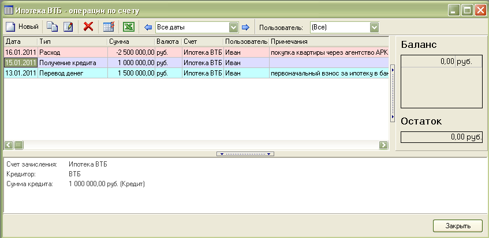489x238 pixels.
Task: Select the Получение кредита row
Action: (x=196, y=63)
